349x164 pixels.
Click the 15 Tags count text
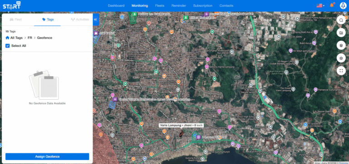(10, 32)
